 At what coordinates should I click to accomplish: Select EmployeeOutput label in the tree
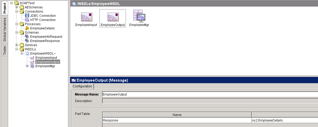pyautogui.click(x=47, y=62)
